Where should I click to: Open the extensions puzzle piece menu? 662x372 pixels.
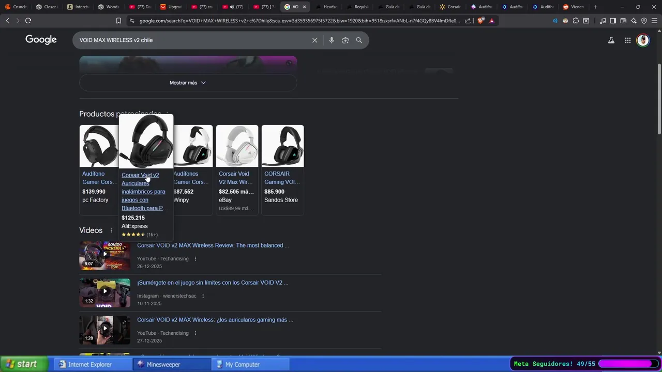[576, 21]
